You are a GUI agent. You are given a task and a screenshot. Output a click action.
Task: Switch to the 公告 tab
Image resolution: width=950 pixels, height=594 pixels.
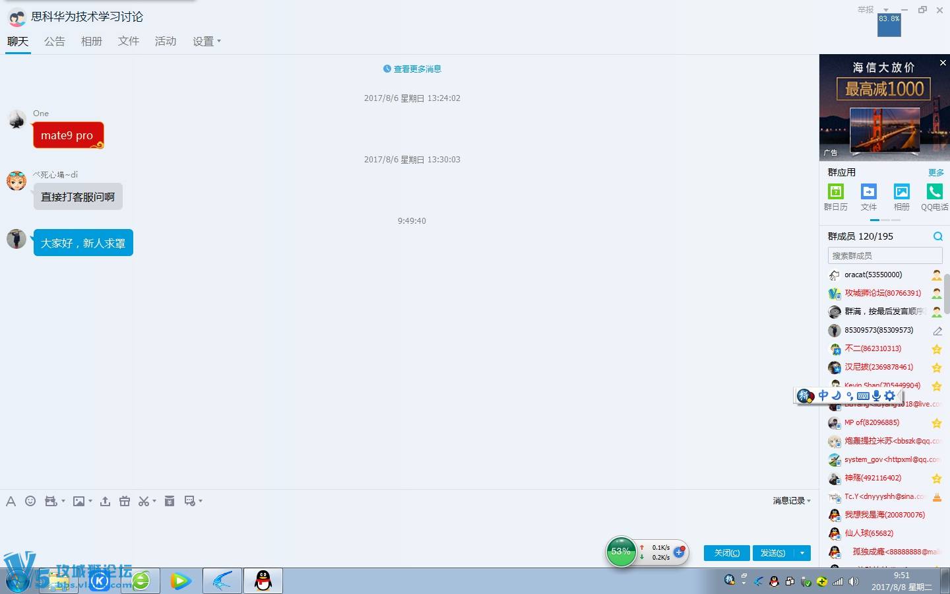pyautogui.click(x=55, y=41)
